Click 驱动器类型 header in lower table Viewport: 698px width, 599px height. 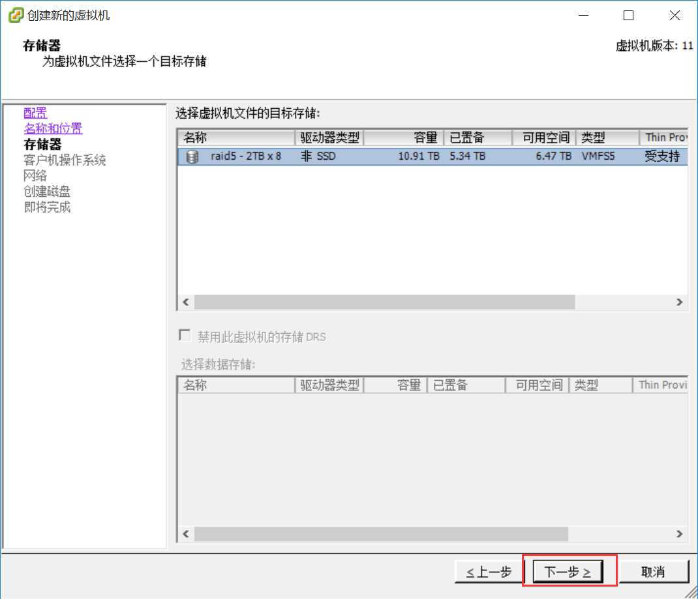point(329,385)
